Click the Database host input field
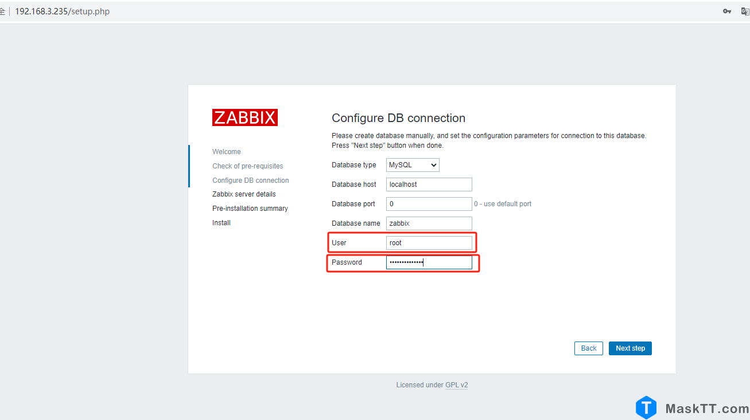This screenshot has width=750, height=420. point(429,185)
